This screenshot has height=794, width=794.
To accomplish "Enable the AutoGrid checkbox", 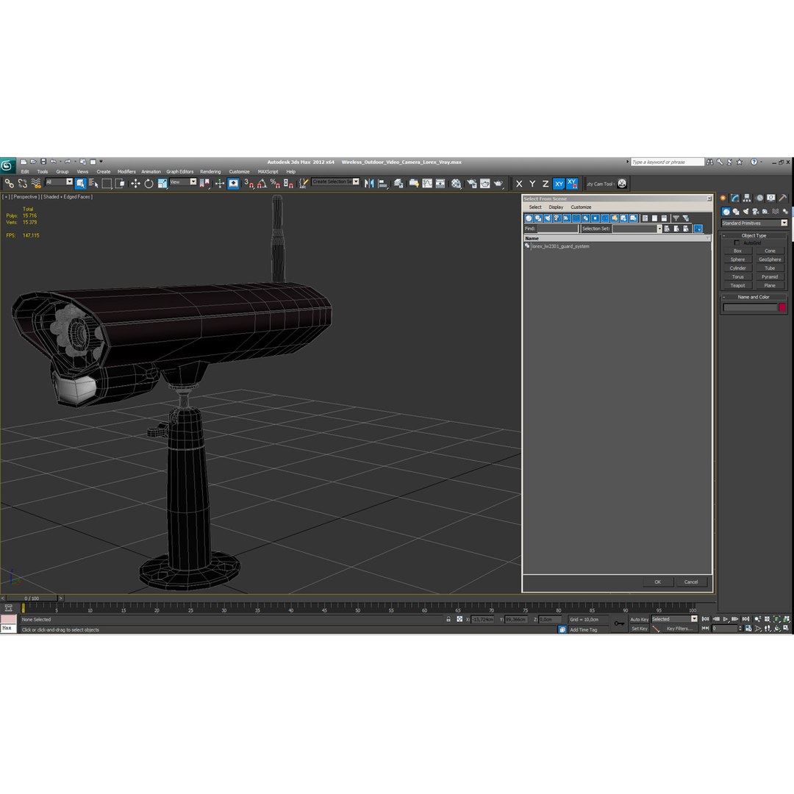I will click(737, 243).
